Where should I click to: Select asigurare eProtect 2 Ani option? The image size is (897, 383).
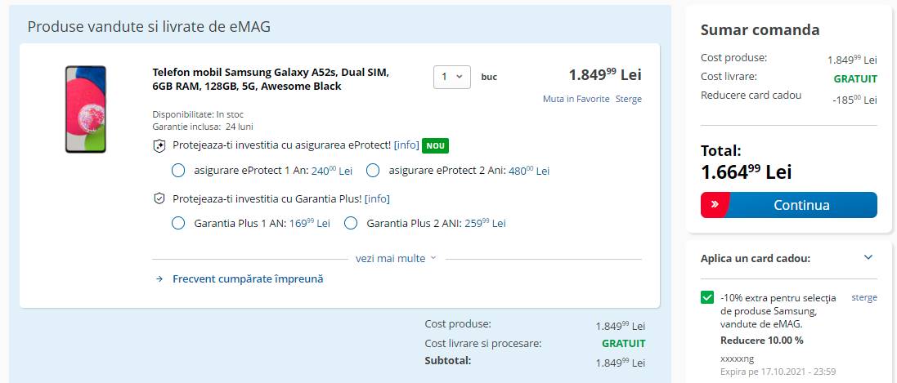(373, 171)
